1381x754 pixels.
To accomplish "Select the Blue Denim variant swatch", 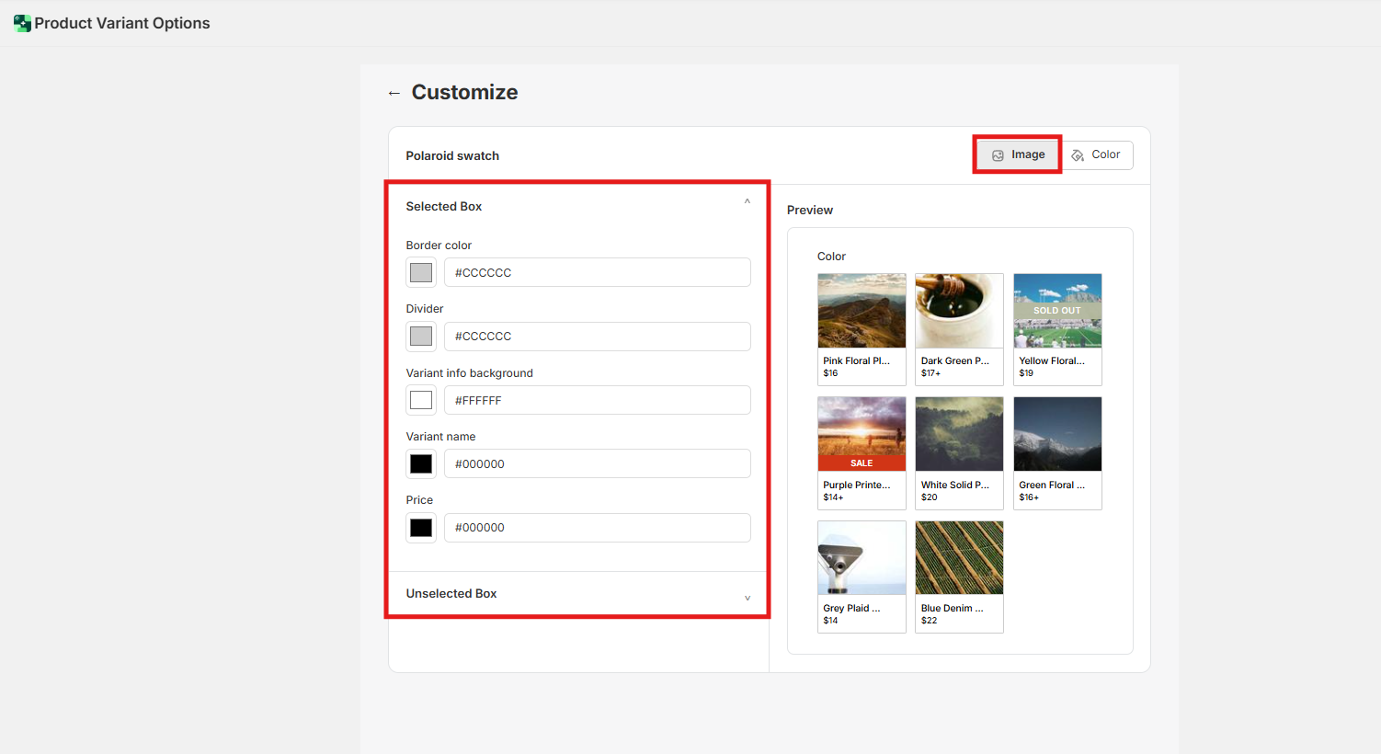I will (959, 576).
